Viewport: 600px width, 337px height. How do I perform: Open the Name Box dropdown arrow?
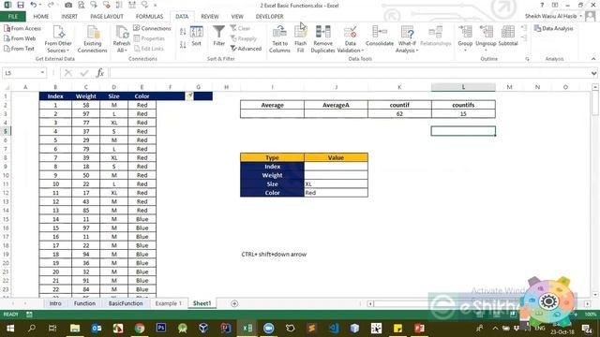42,73
